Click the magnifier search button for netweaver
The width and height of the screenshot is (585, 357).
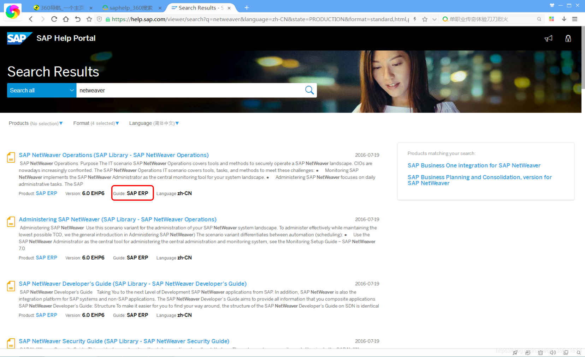point(309,90)
